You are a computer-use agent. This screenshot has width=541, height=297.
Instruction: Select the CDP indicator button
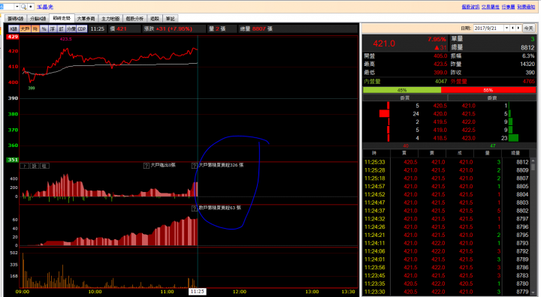82,29
